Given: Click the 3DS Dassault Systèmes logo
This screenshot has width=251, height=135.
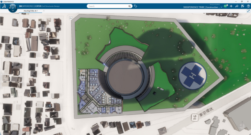Looking at the screenshot, I should 4,6.
